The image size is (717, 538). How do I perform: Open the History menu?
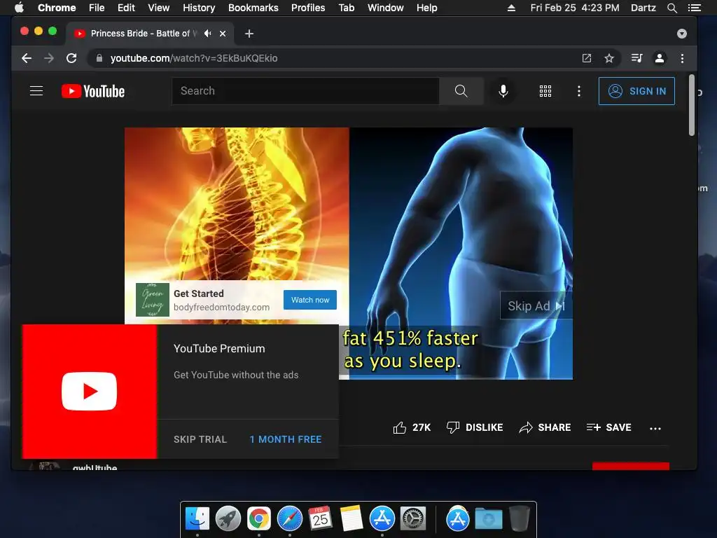pyautogui.click(x=199, y=8)
